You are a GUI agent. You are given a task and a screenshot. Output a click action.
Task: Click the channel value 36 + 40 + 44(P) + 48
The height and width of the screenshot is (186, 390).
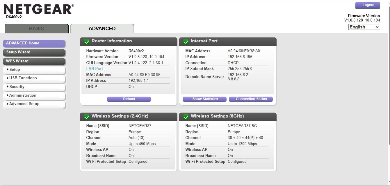245,138
